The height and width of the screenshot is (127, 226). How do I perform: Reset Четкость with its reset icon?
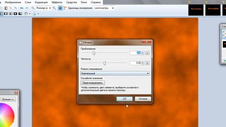[x=147, y=63]
